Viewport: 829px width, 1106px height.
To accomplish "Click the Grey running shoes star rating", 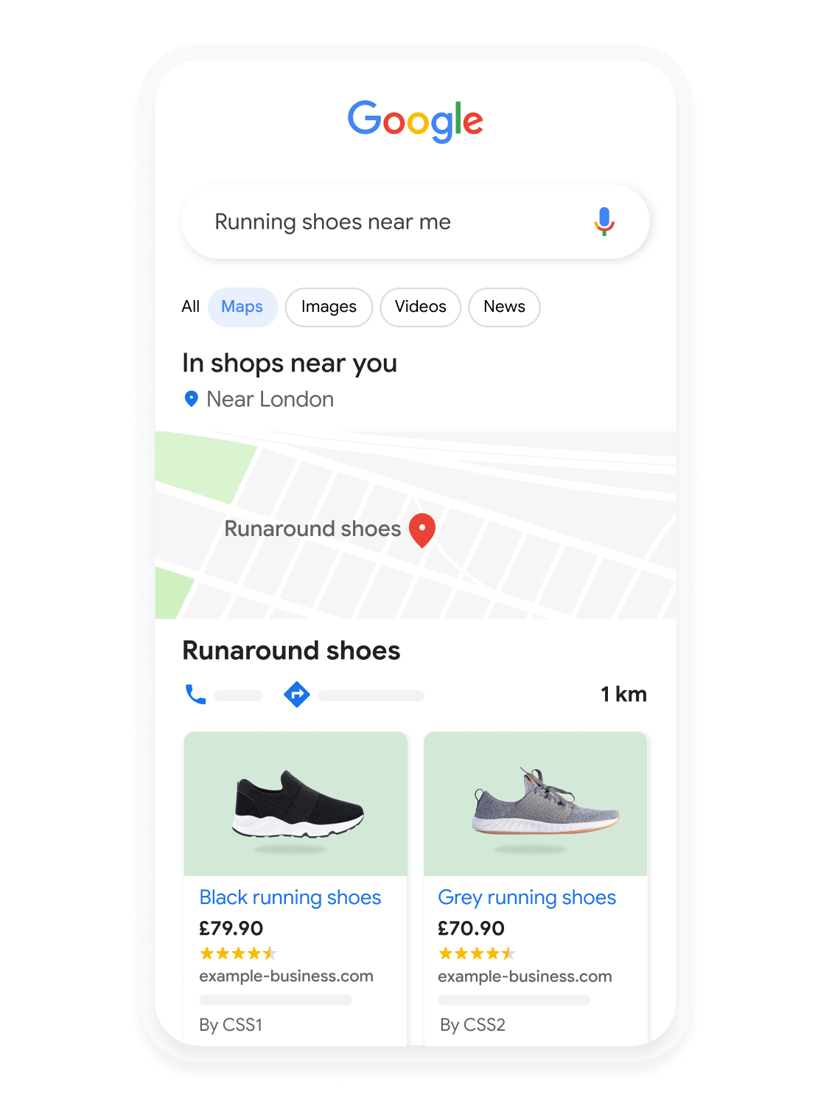I will tap(477, 953).
